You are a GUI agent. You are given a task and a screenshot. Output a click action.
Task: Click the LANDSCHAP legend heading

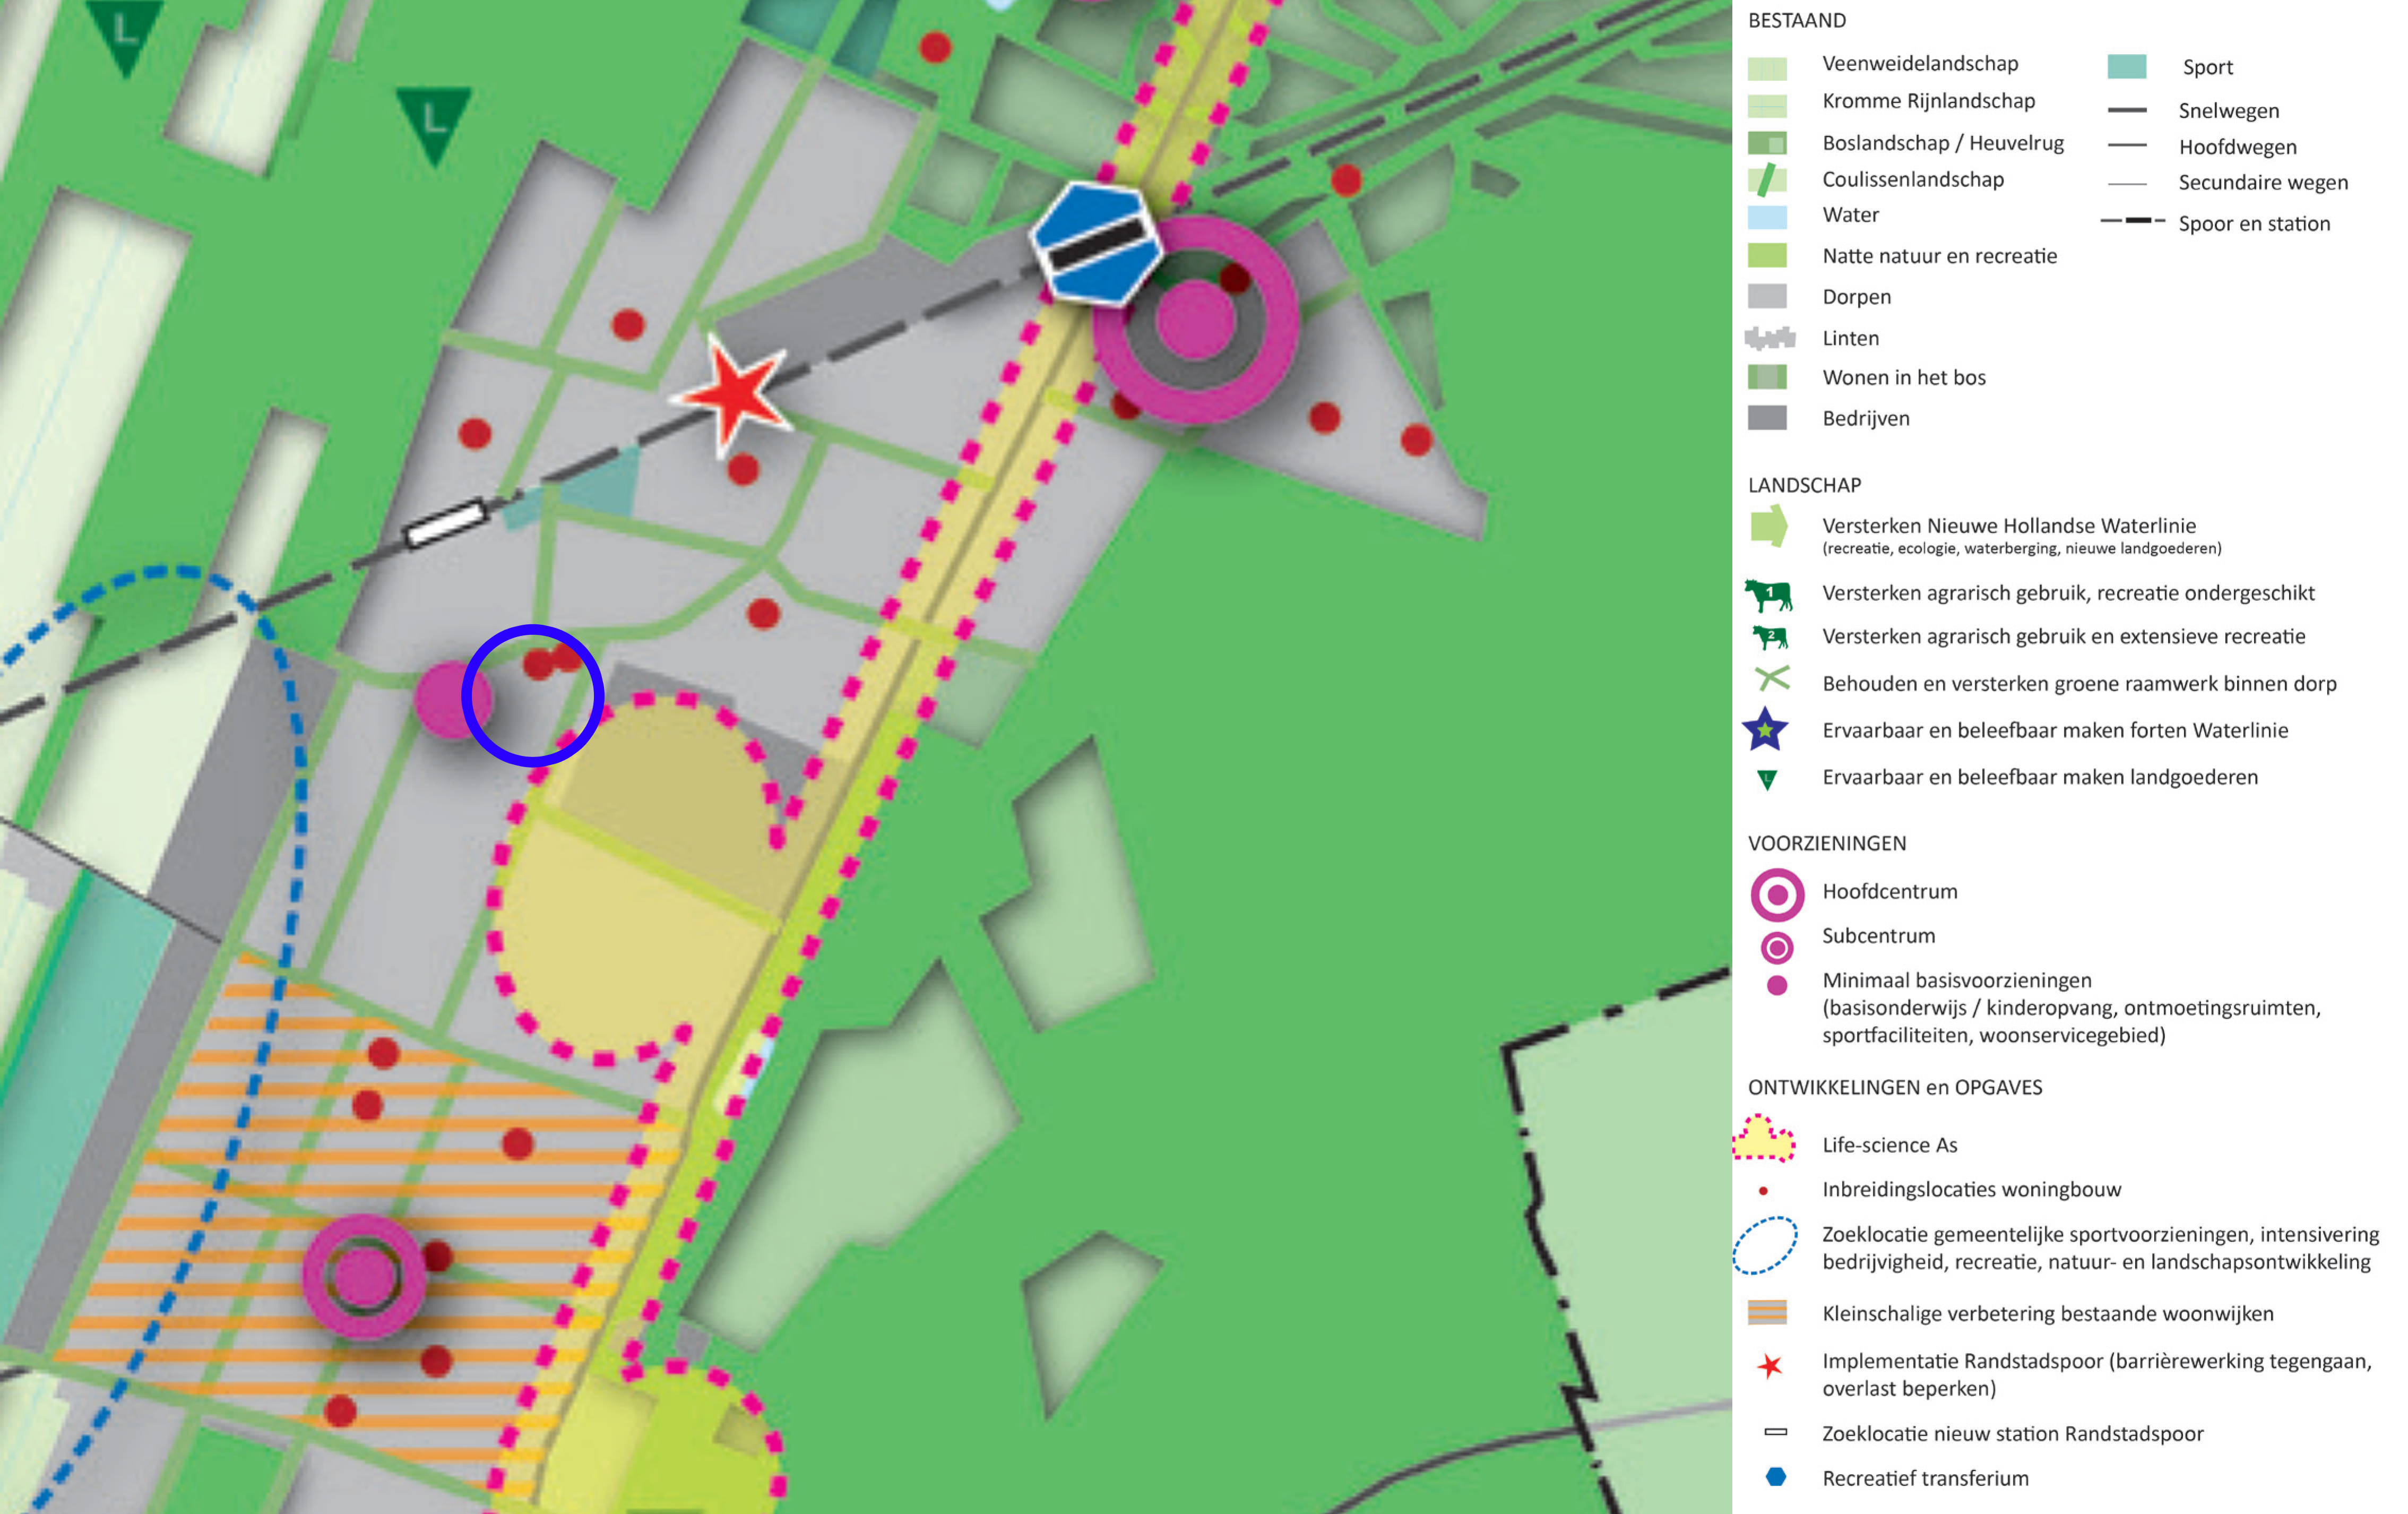coord(1804,485)
